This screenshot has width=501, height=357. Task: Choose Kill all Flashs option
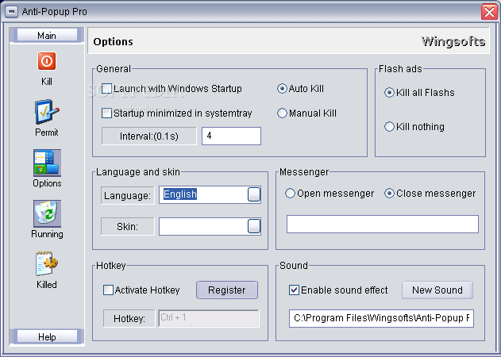pyautogui.click(x=389, y=93)
